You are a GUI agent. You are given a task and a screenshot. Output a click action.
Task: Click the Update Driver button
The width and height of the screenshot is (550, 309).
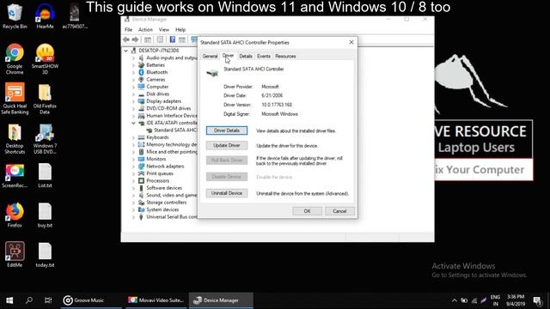227,145
